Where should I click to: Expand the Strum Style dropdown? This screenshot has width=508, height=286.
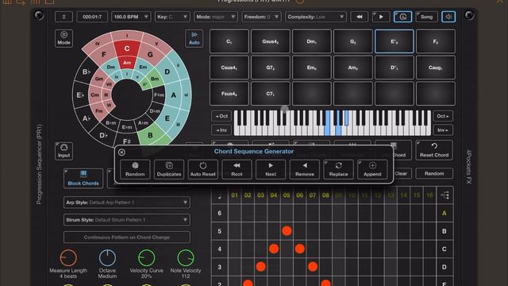[x=127, y=220]
